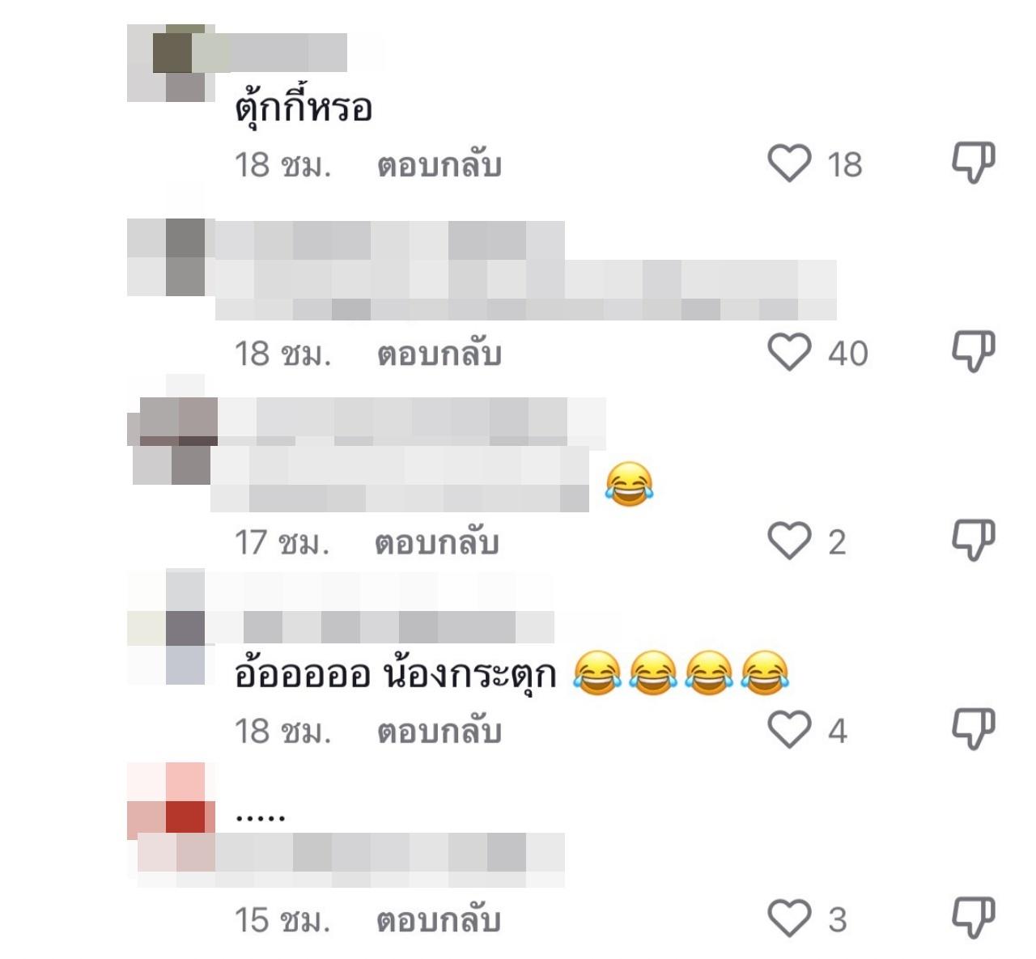
Task: Tap the heart on the 3-like comment
Action: point(789,918)
